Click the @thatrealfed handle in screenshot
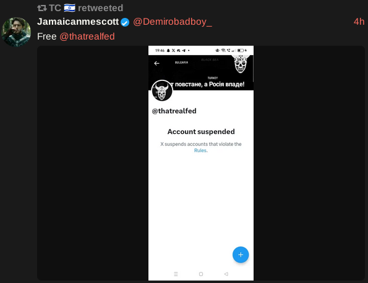368x283 pixels. pos(174,111)
